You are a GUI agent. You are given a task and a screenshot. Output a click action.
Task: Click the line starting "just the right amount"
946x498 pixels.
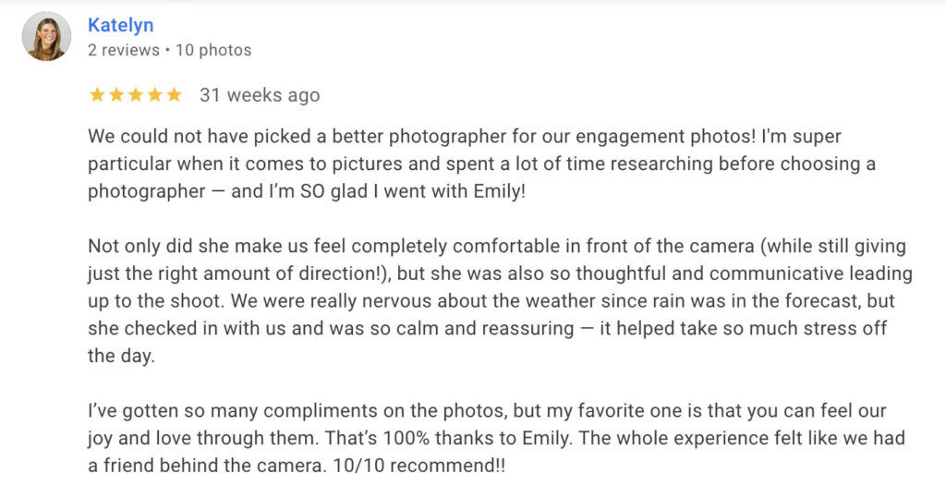click(x=500, y=273)
